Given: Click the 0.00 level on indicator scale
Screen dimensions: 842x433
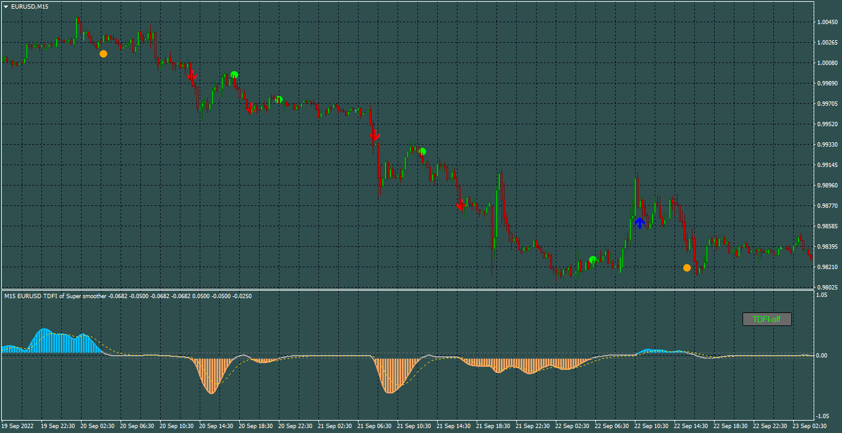Looking at the screenshot, I should point(823,356).
